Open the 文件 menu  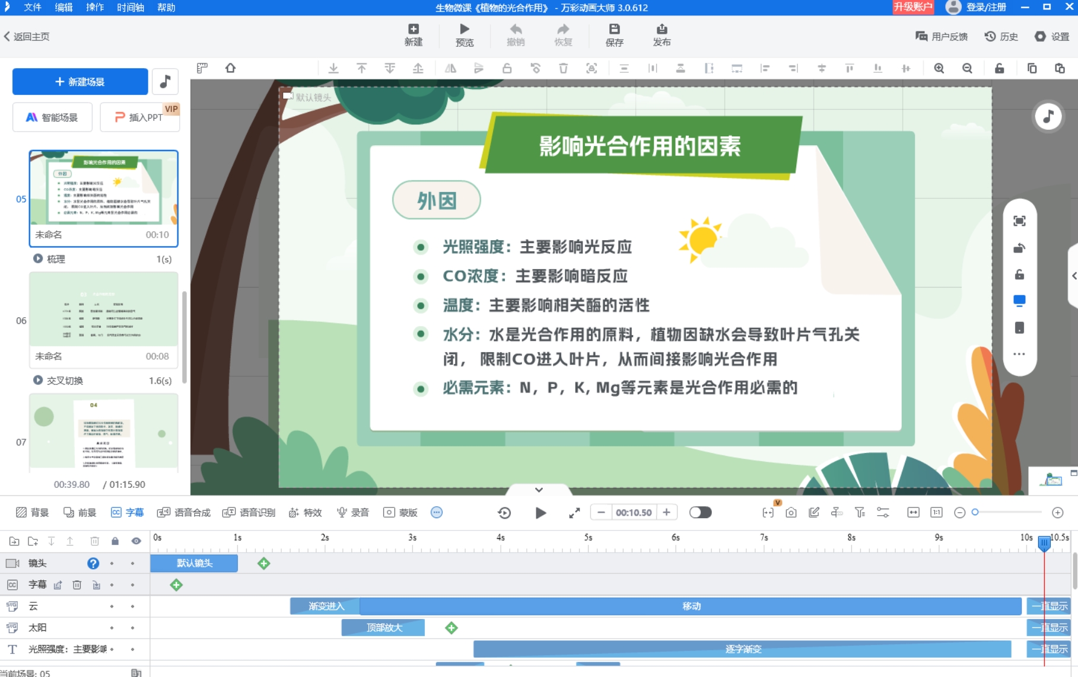point(33,7)
